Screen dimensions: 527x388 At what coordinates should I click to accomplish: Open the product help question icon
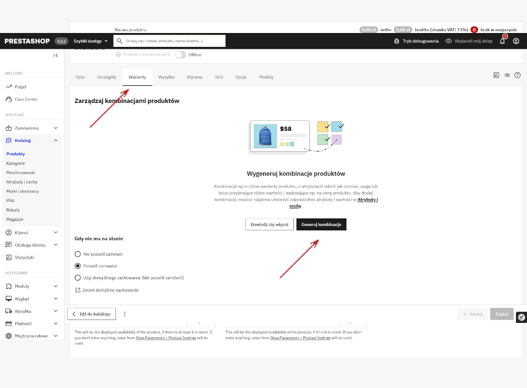click(x=517, y=75)
